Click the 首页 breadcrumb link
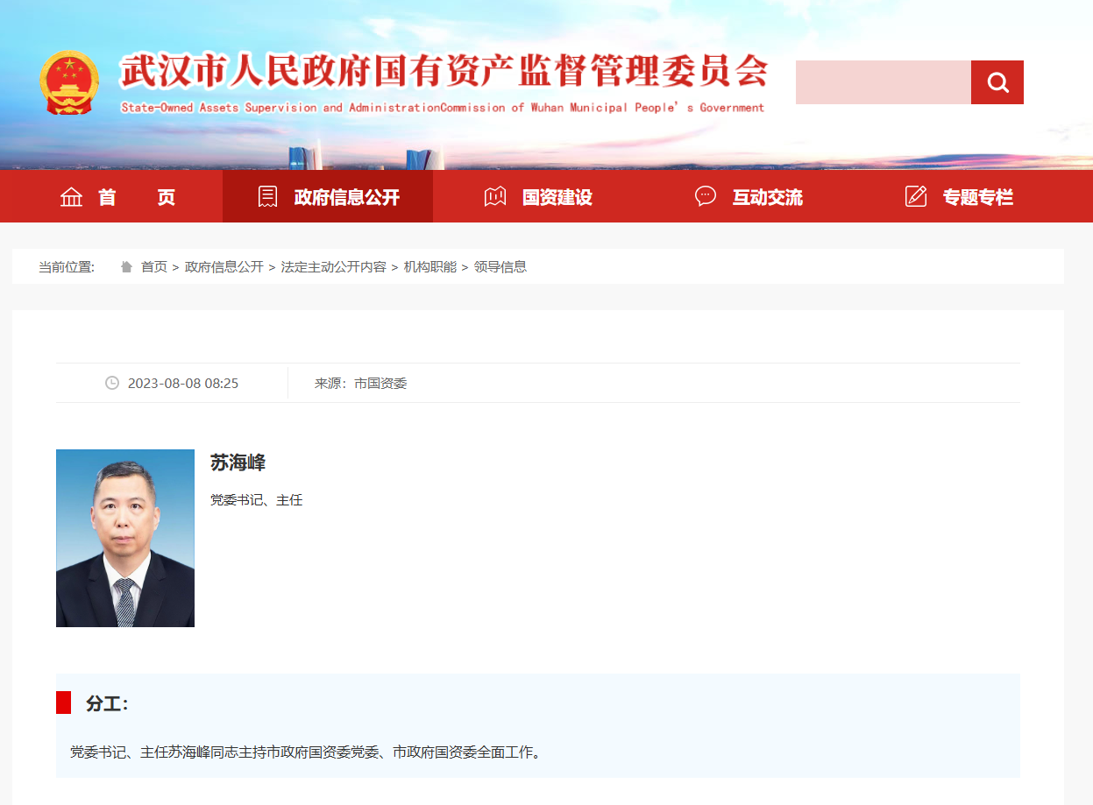Image resolution: width=1093 pixels, height=805 pixels. (x=154, y=266)
